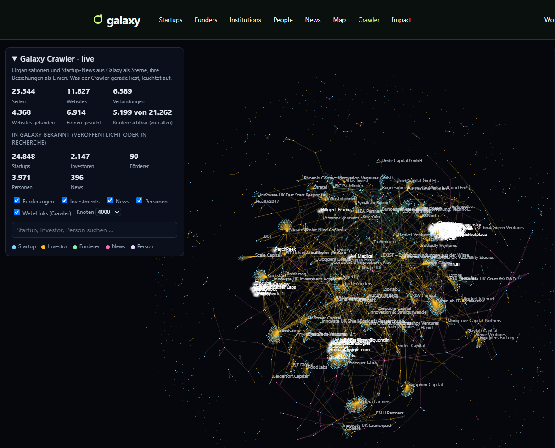This screenshot has height=448, width=555.
Task: Switch to the Map view
Action: pyautogui.click(x=340, y=20)
